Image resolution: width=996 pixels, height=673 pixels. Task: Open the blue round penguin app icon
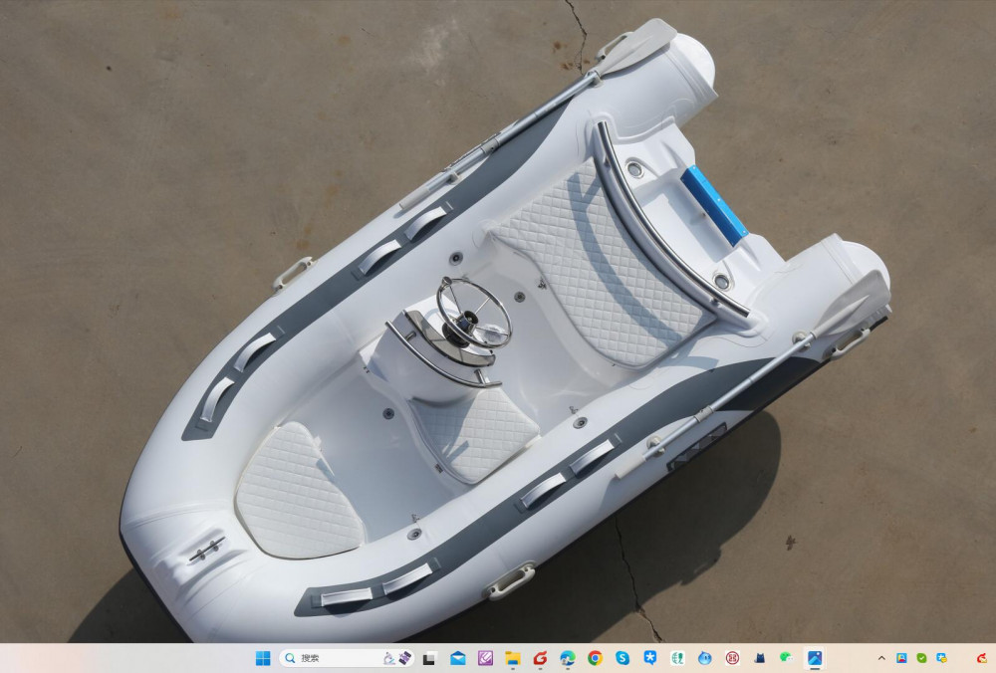(x=704, y=658)
